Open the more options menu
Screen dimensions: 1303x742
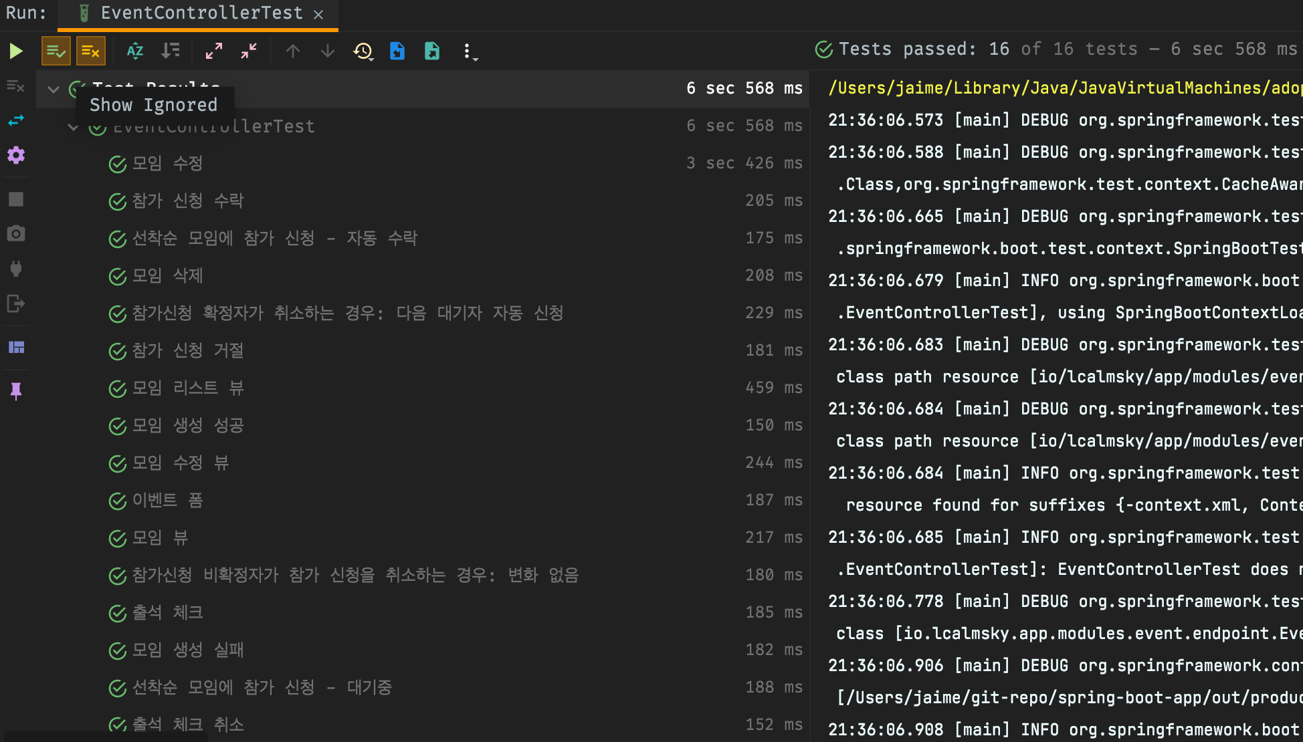coord(468,51)
